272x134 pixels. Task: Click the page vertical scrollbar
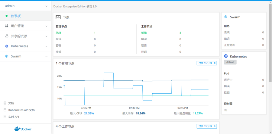click(x=270, y=43)
